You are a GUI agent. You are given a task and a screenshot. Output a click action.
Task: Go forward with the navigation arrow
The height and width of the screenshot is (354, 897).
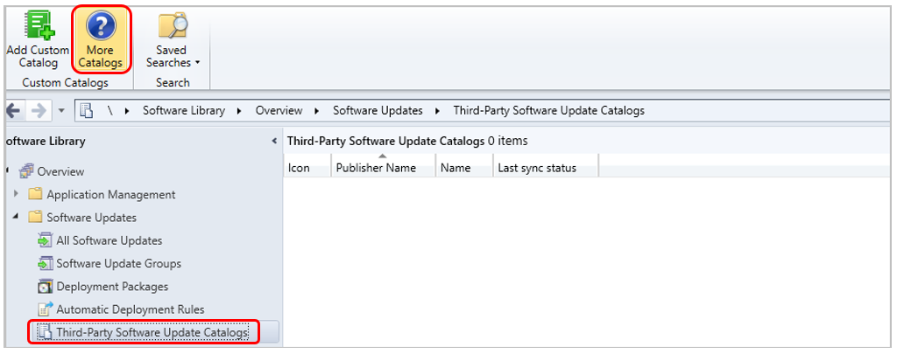[x=39, y=111]
